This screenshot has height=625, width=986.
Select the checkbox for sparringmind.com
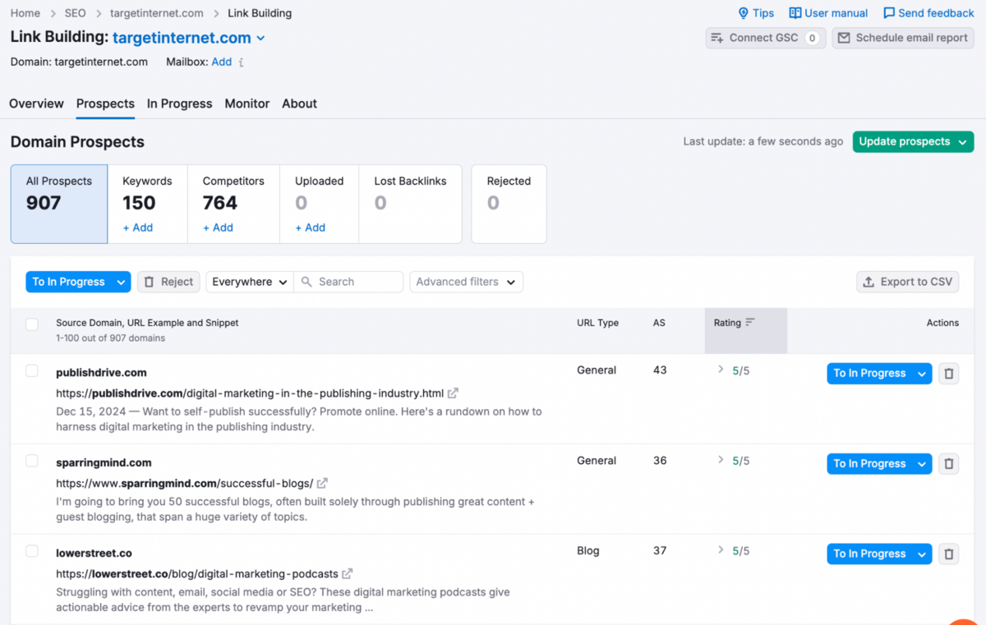[32, 462]
